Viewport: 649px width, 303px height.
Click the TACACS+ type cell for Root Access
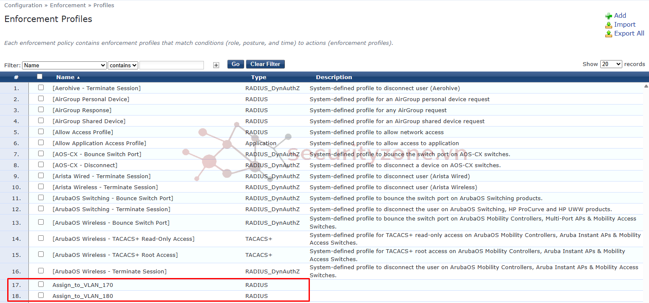pos(259,255)
